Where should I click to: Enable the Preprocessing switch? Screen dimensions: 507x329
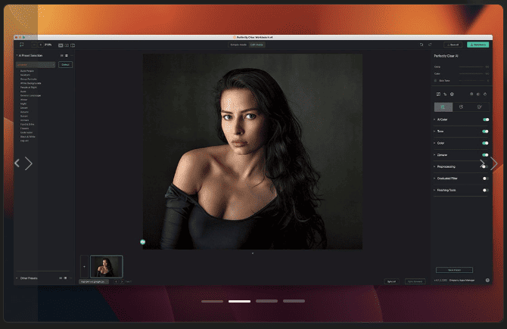[x=486, y=166]
